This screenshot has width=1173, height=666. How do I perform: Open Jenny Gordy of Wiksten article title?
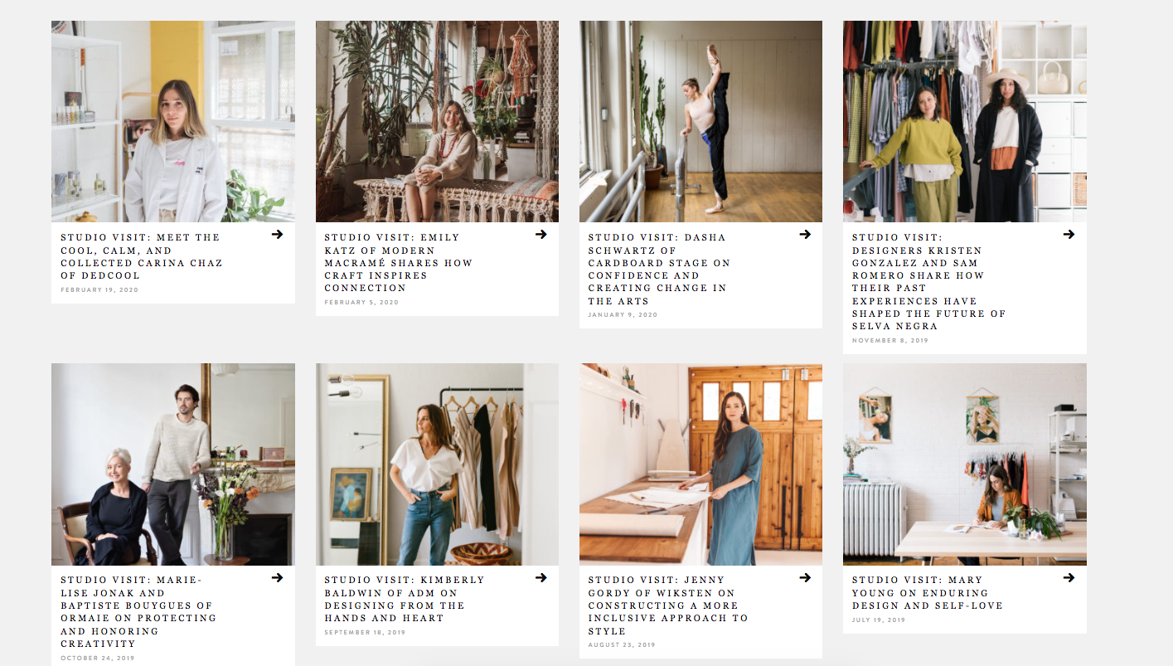[668, 605]
